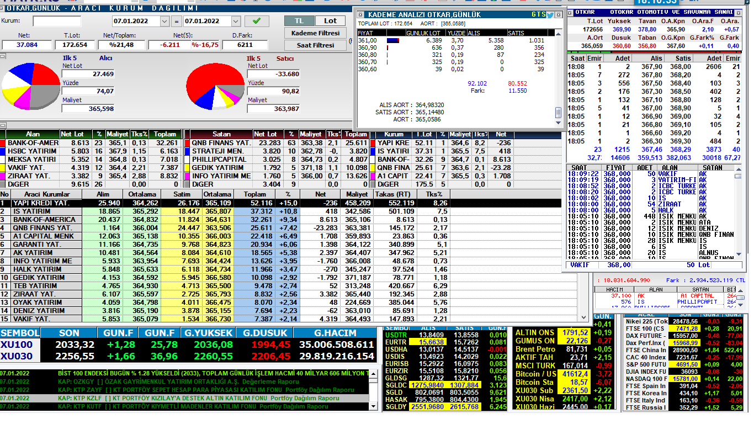Open Kademe Filtresi
754x424 pixels.
[x=315, y=33]
